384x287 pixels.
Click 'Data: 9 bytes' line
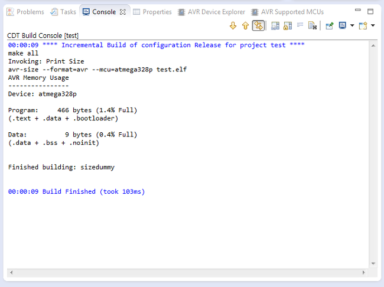[x=73, y=135]
